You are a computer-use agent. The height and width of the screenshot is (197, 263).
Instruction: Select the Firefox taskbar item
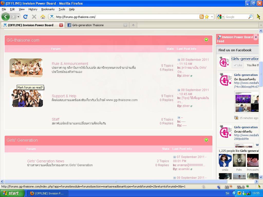[48, 193]
